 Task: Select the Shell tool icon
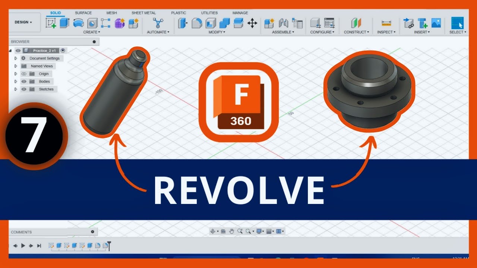tap(211, 23)
